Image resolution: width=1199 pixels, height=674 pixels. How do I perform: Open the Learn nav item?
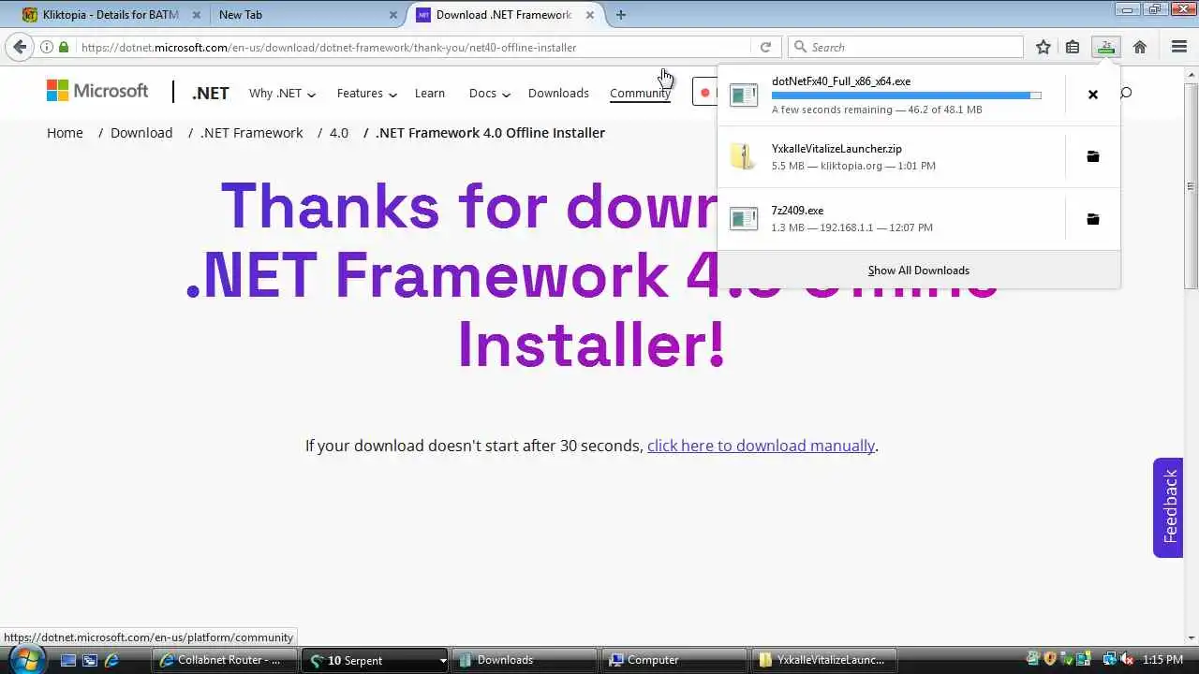[x=430, y=93]
